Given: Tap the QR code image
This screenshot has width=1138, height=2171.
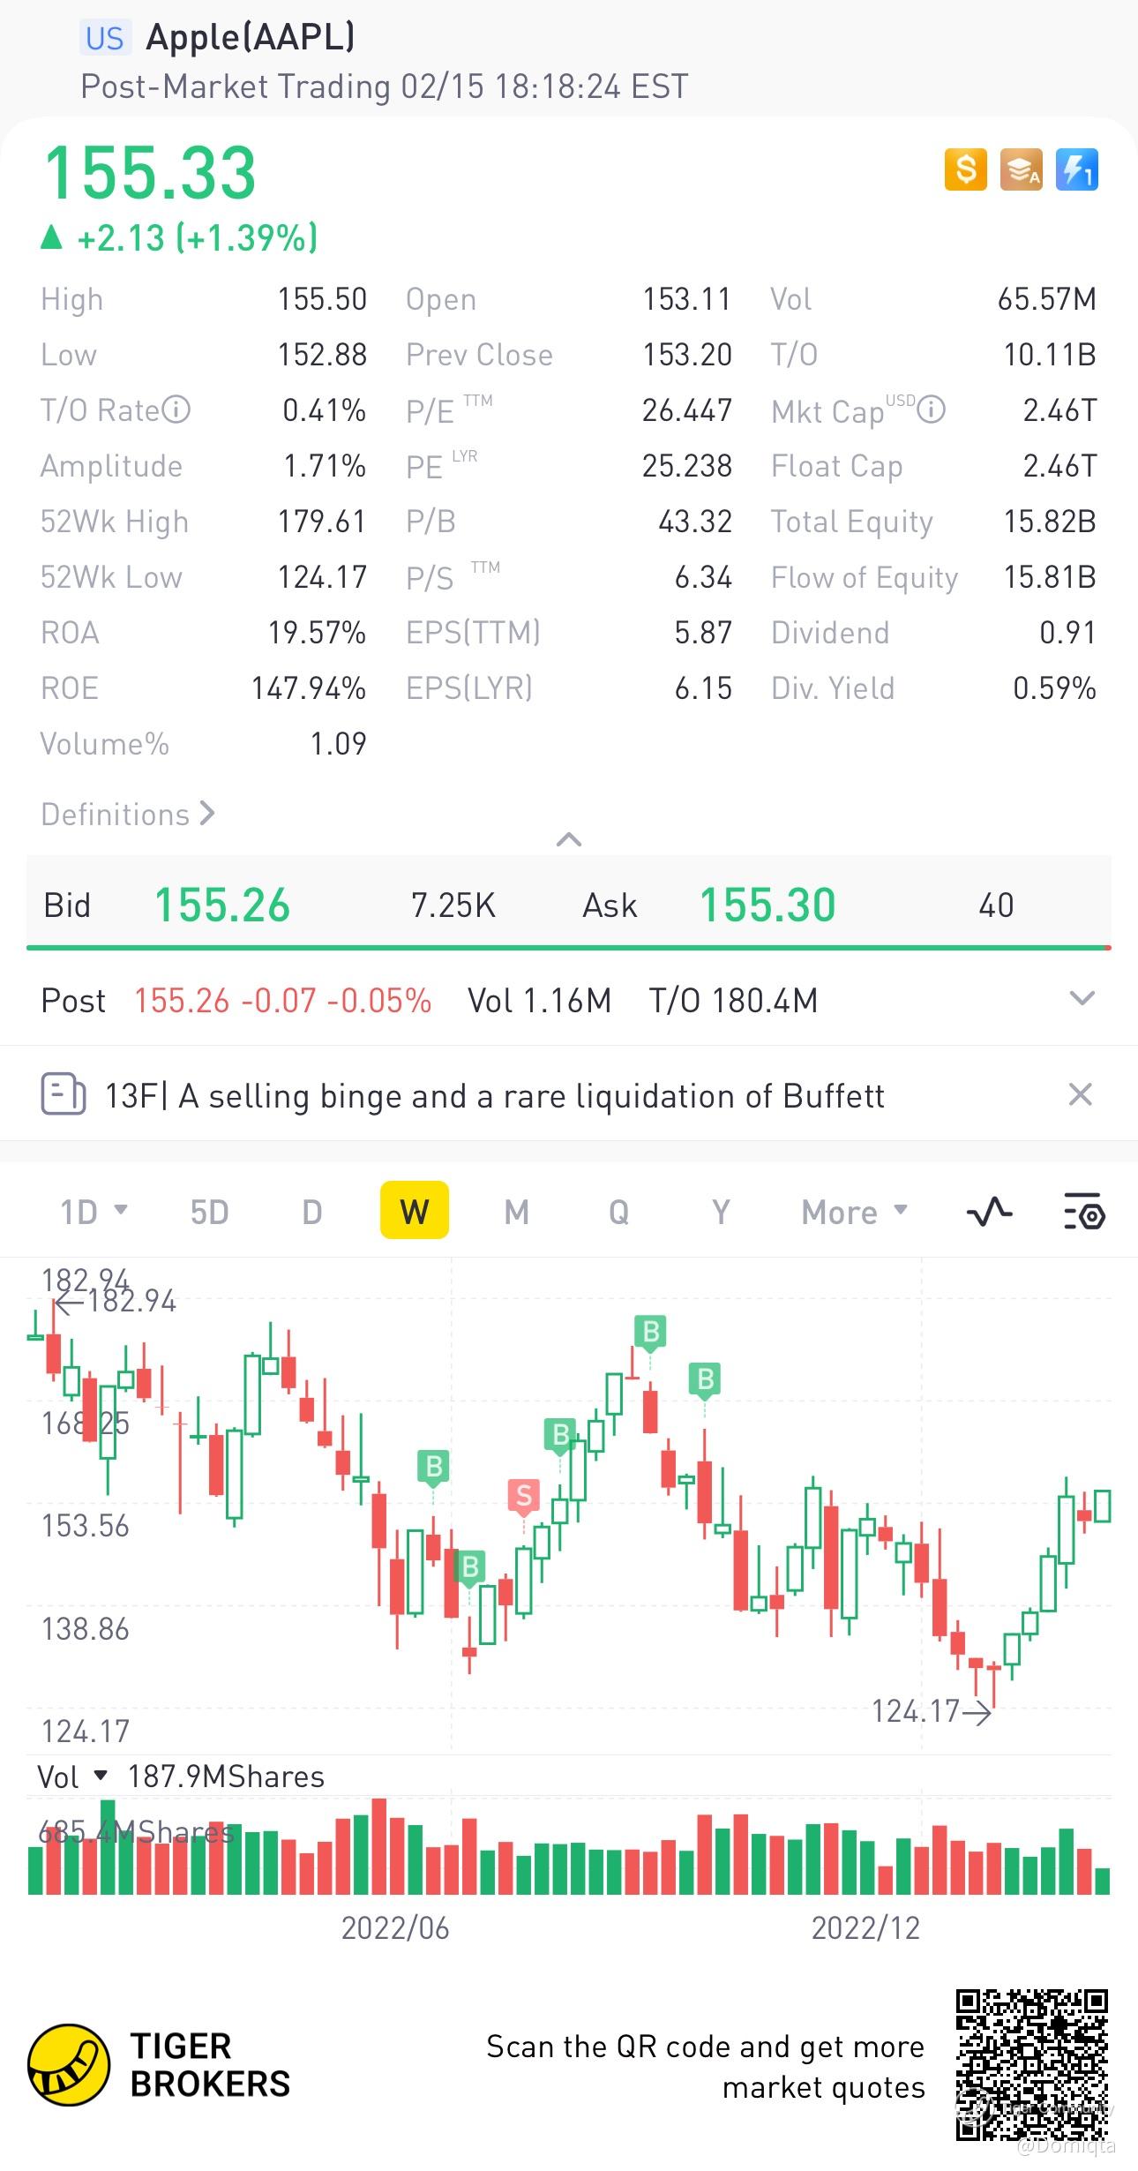Looking at the screenshot, I should pos(1032,2064).
